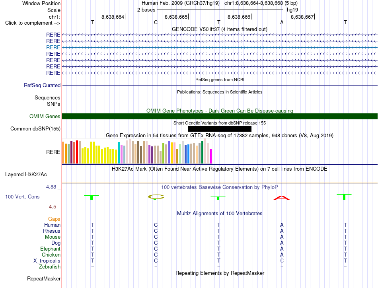Click the Window Position label
Viewport: 378px width, 288px height.
tap(41, 3)
